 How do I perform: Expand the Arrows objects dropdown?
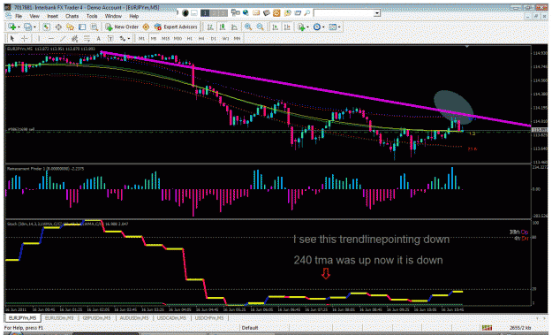pyautogui.click(x=129, y=38)
